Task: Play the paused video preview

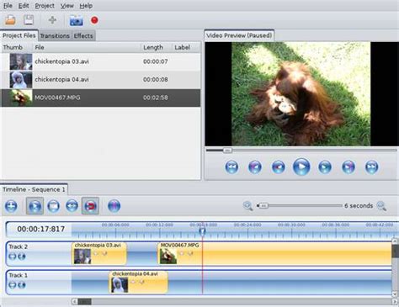Action: tap(301, 167)
